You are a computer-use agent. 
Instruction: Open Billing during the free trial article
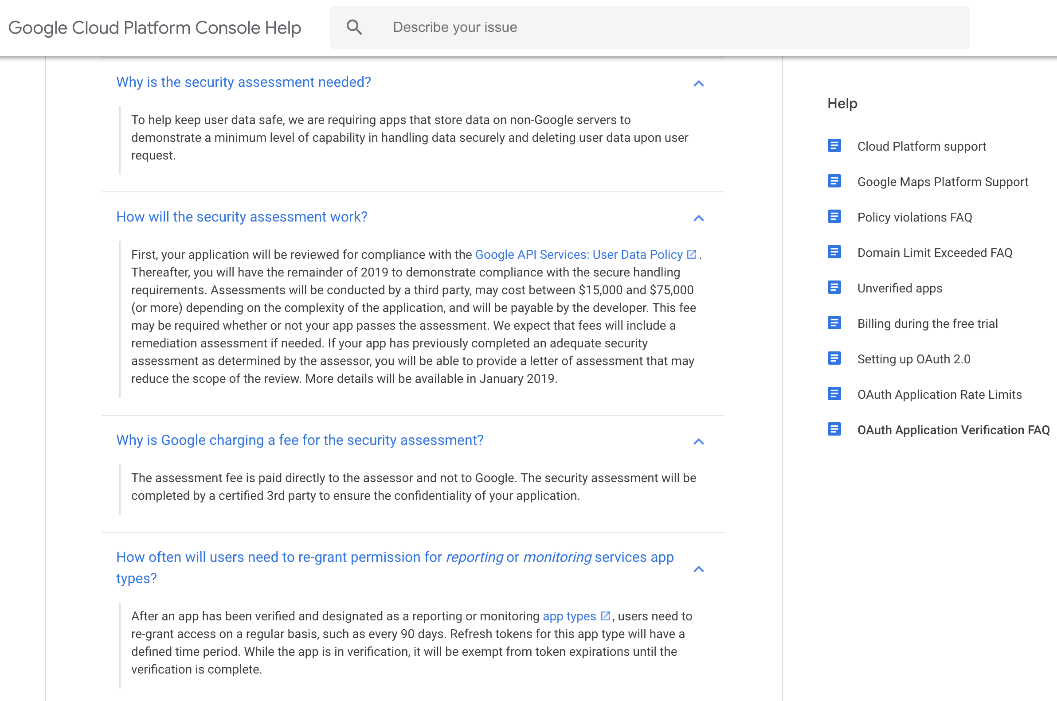(x=927, y=323)
